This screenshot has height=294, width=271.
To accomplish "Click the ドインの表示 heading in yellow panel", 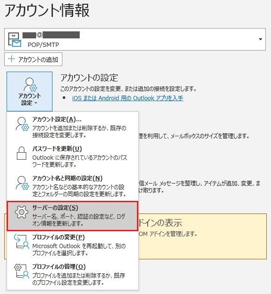I will click(x=160, y=222).
